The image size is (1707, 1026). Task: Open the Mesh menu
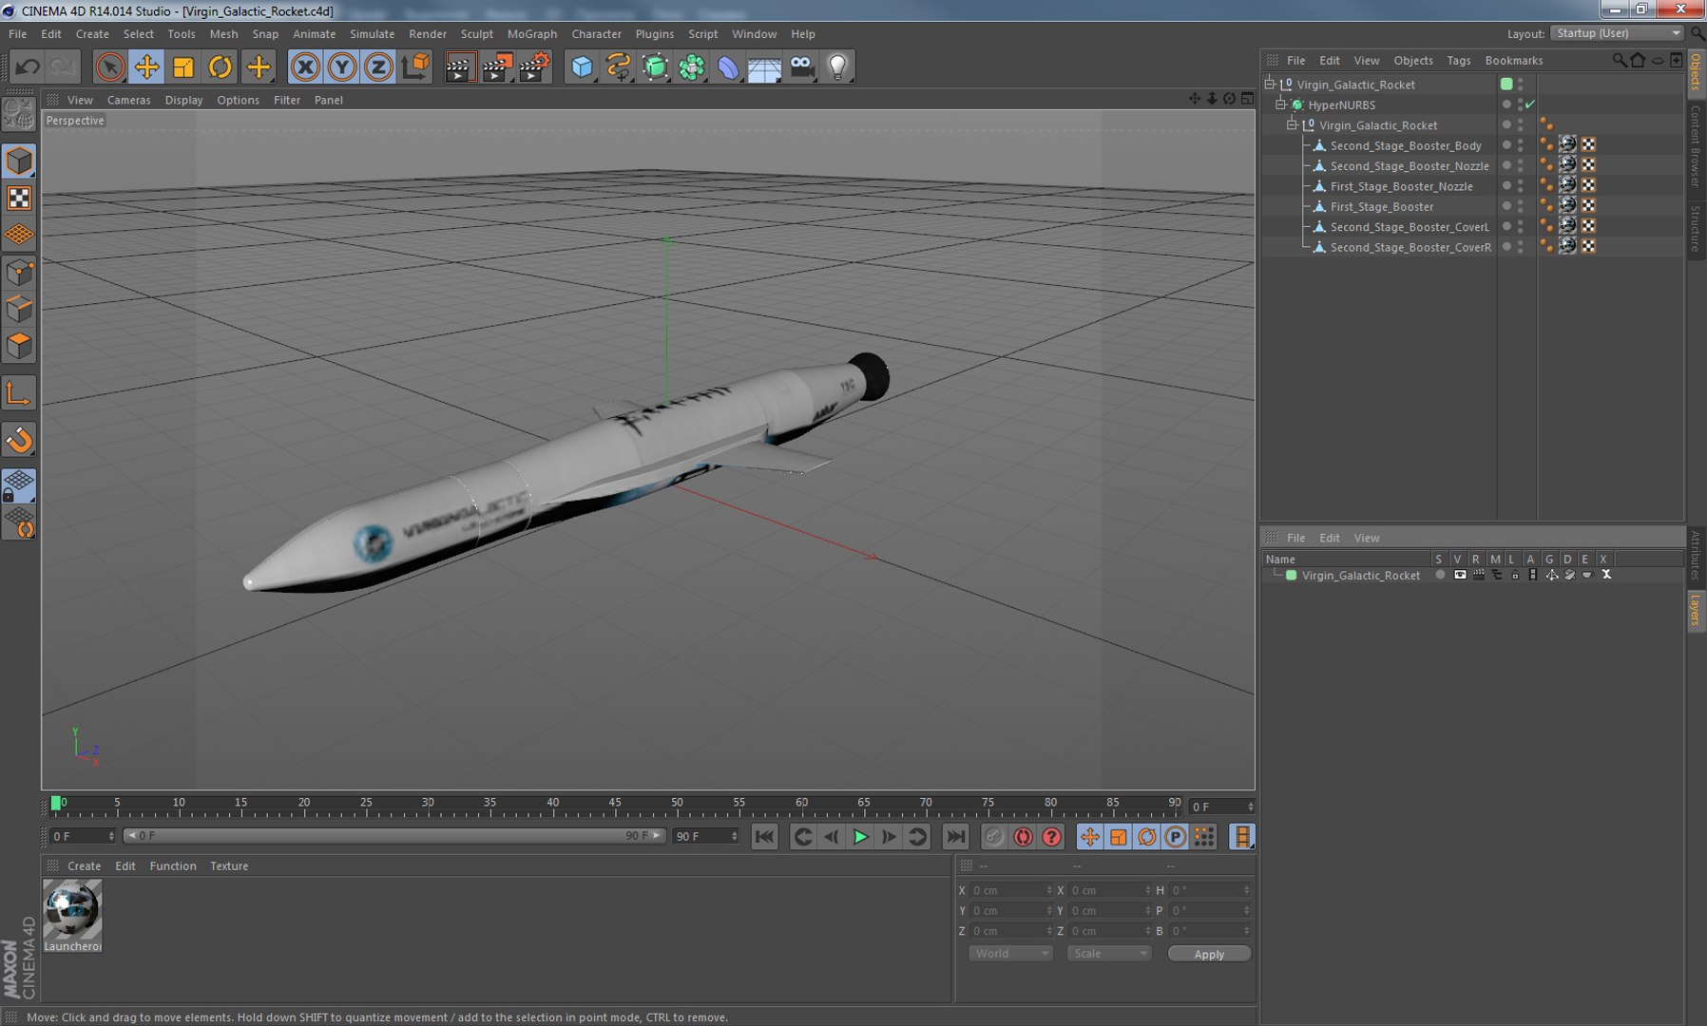pyautogui.click(x=223, y=33)
